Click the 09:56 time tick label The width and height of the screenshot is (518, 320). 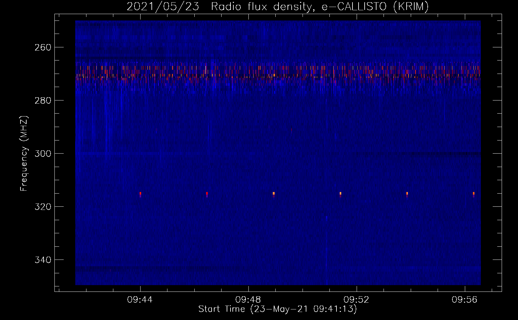point(465,300)
